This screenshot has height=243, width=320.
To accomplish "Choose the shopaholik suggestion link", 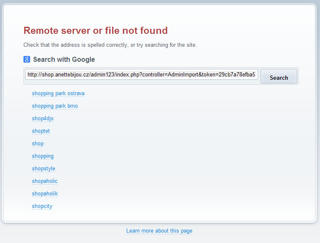I will pyautogui.click(x=45, y=194).
